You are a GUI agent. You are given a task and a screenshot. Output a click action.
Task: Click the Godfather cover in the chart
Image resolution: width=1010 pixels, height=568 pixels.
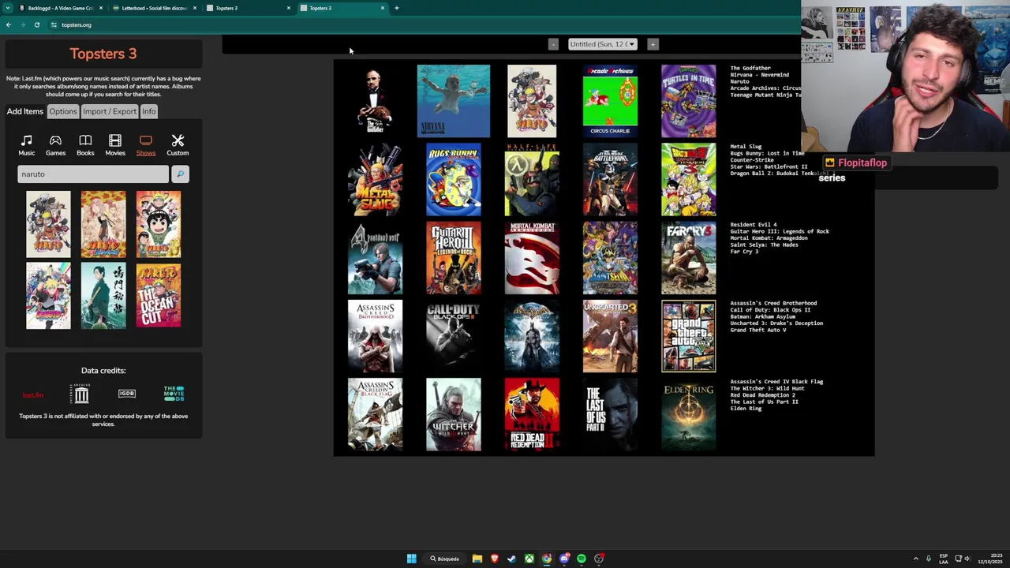coord(375,101)
